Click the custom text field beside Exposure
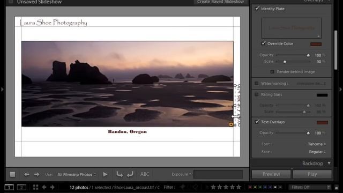The height and width of the screenshot is (193, 343). 218,174
